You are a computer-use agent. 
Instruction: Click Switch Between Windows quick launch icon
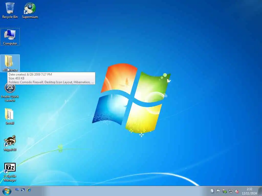pyautogui.click(x=23, y=190)
